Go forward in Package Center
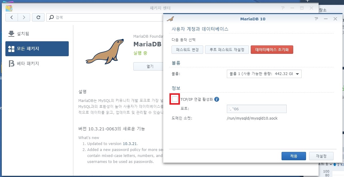344x177 pixels. 24,17
